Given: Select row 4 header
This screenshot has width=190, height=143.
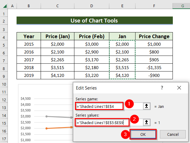Looking at the screenshot, I should tap(4, 37).
